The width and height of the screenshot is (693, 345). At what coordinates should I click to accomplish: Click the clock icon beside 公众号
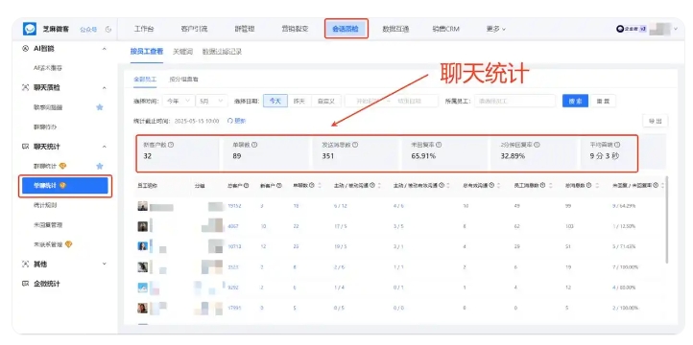coord(108,30)
